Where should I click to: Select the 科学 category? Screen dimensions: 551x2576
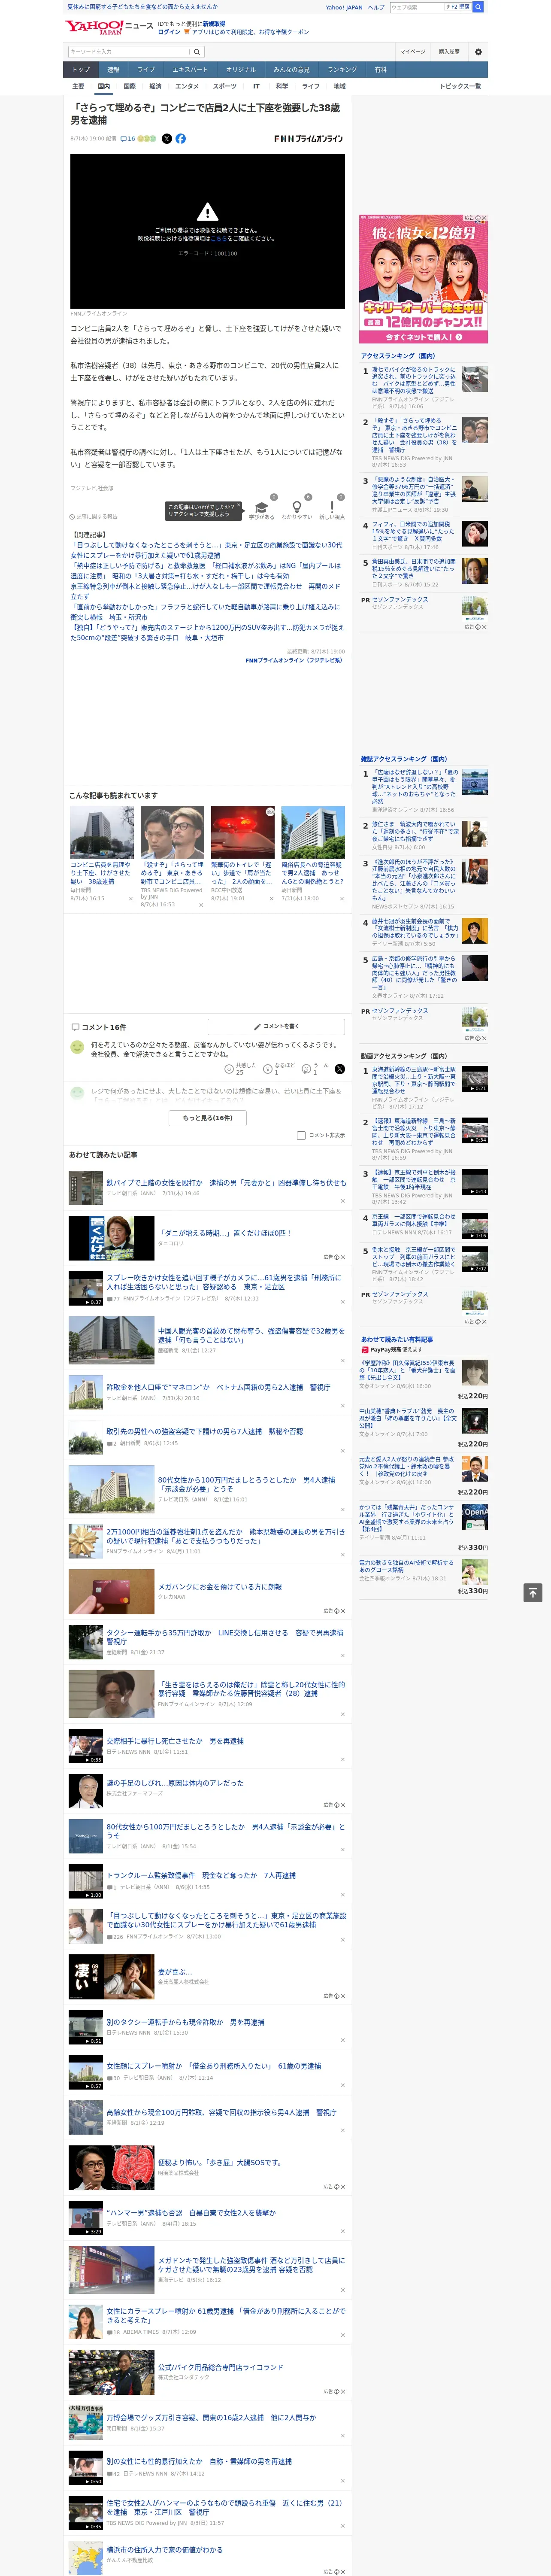point(282,86)
